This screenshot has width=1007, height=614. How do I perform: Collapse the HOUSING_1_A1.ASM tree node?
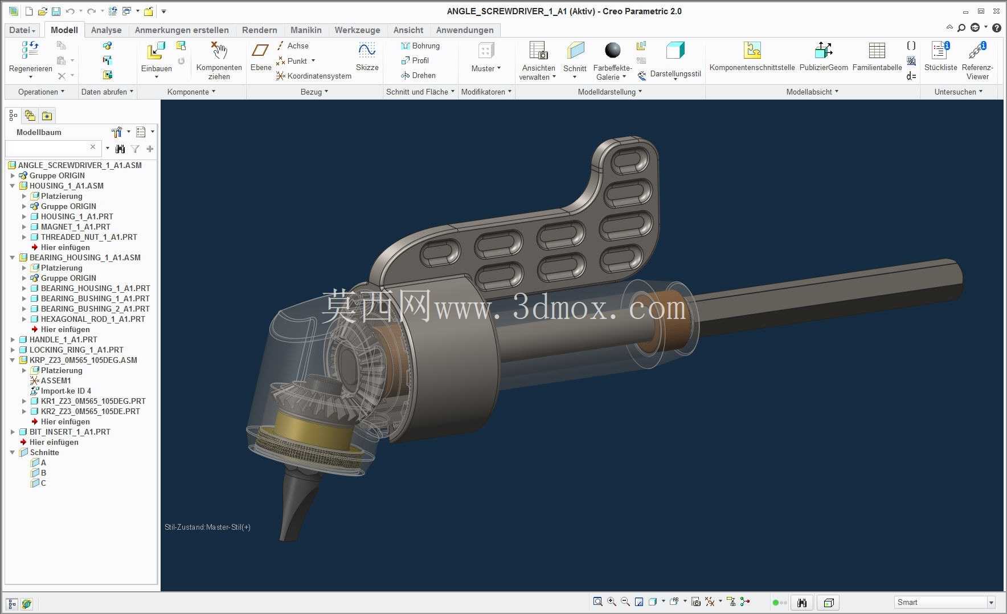[12, 186]
